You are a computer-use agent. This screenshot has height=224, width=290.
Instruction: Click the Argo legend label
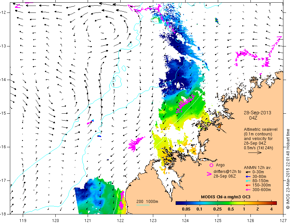click(x=220, y=165)
